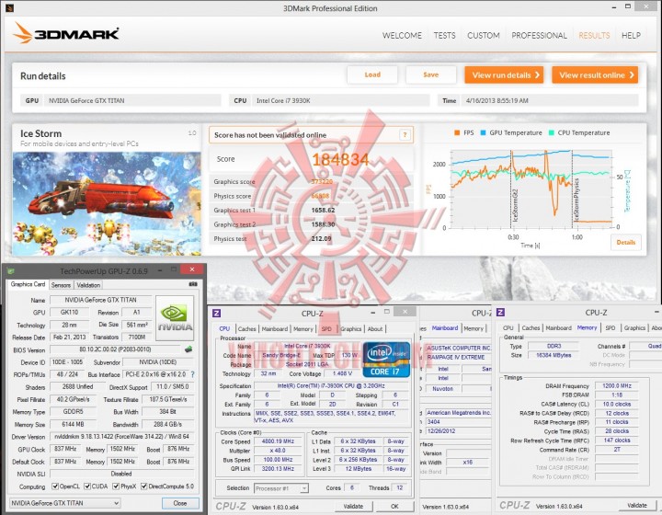This screenshot has width=662, height=515.
Task: Toggle the PhysX checkbox in GPU-Z
Action: point(116,486)
